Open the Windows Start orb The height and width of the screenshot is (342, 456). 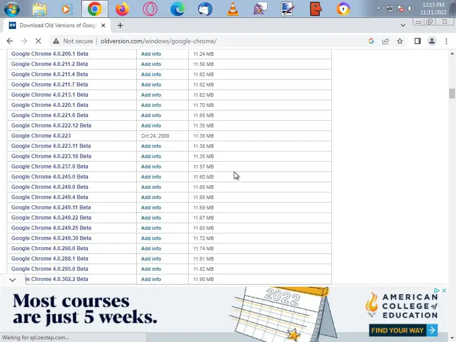12,9
